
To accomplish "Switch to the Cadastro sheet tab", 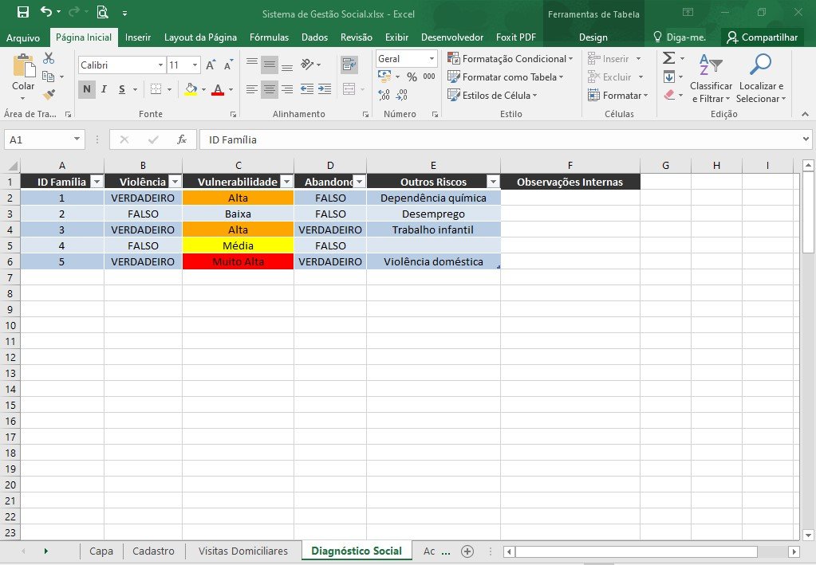I will tap(153, 551).
